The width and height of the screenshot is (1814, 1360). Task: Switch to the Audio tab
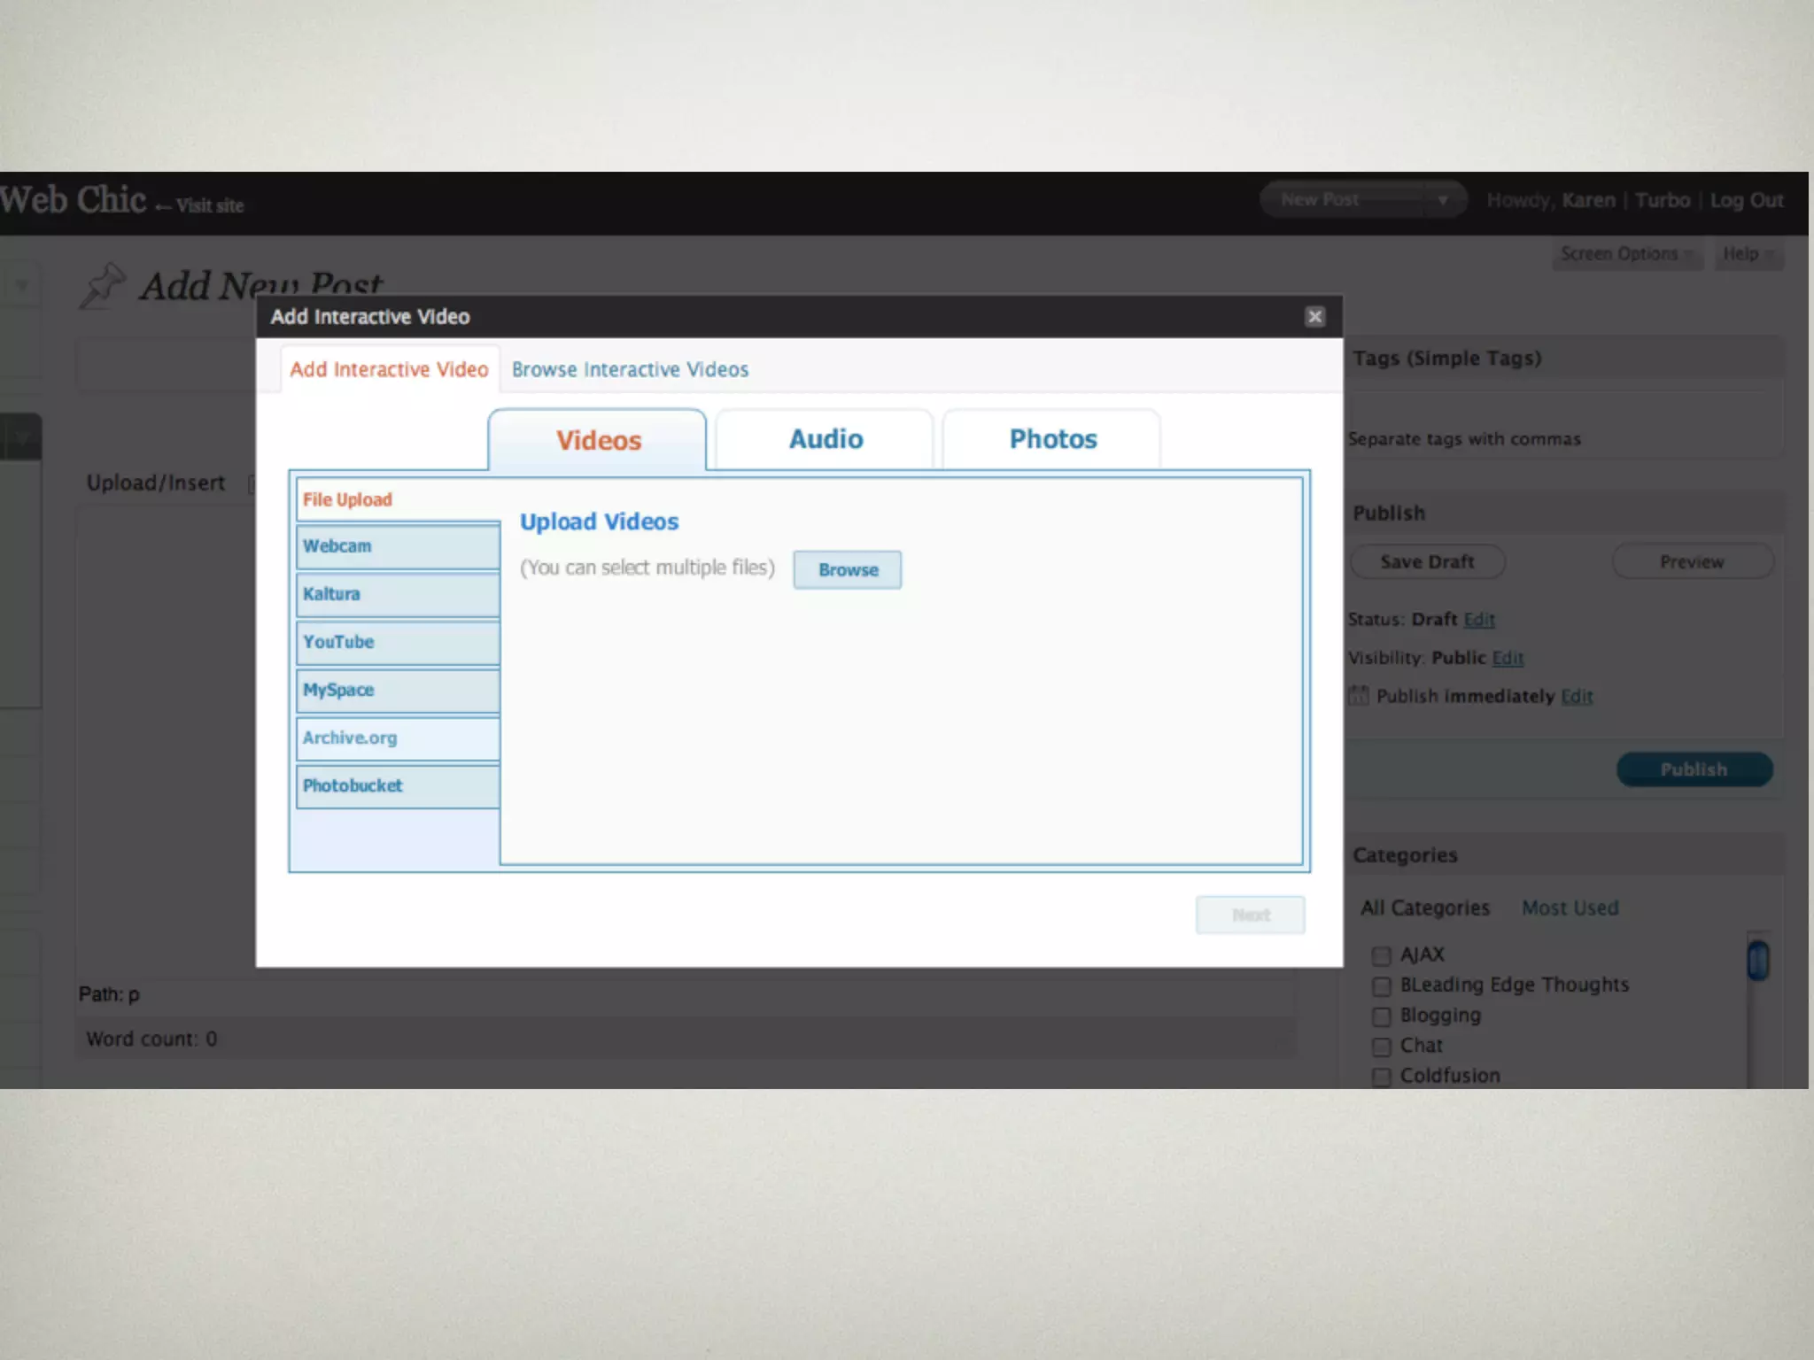point(825,439)
